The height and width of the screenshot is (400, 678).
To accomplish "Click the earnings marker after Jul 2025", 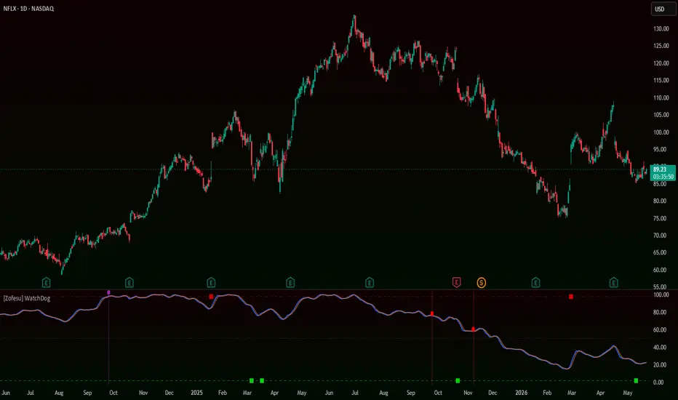I will tap(370, 283).
